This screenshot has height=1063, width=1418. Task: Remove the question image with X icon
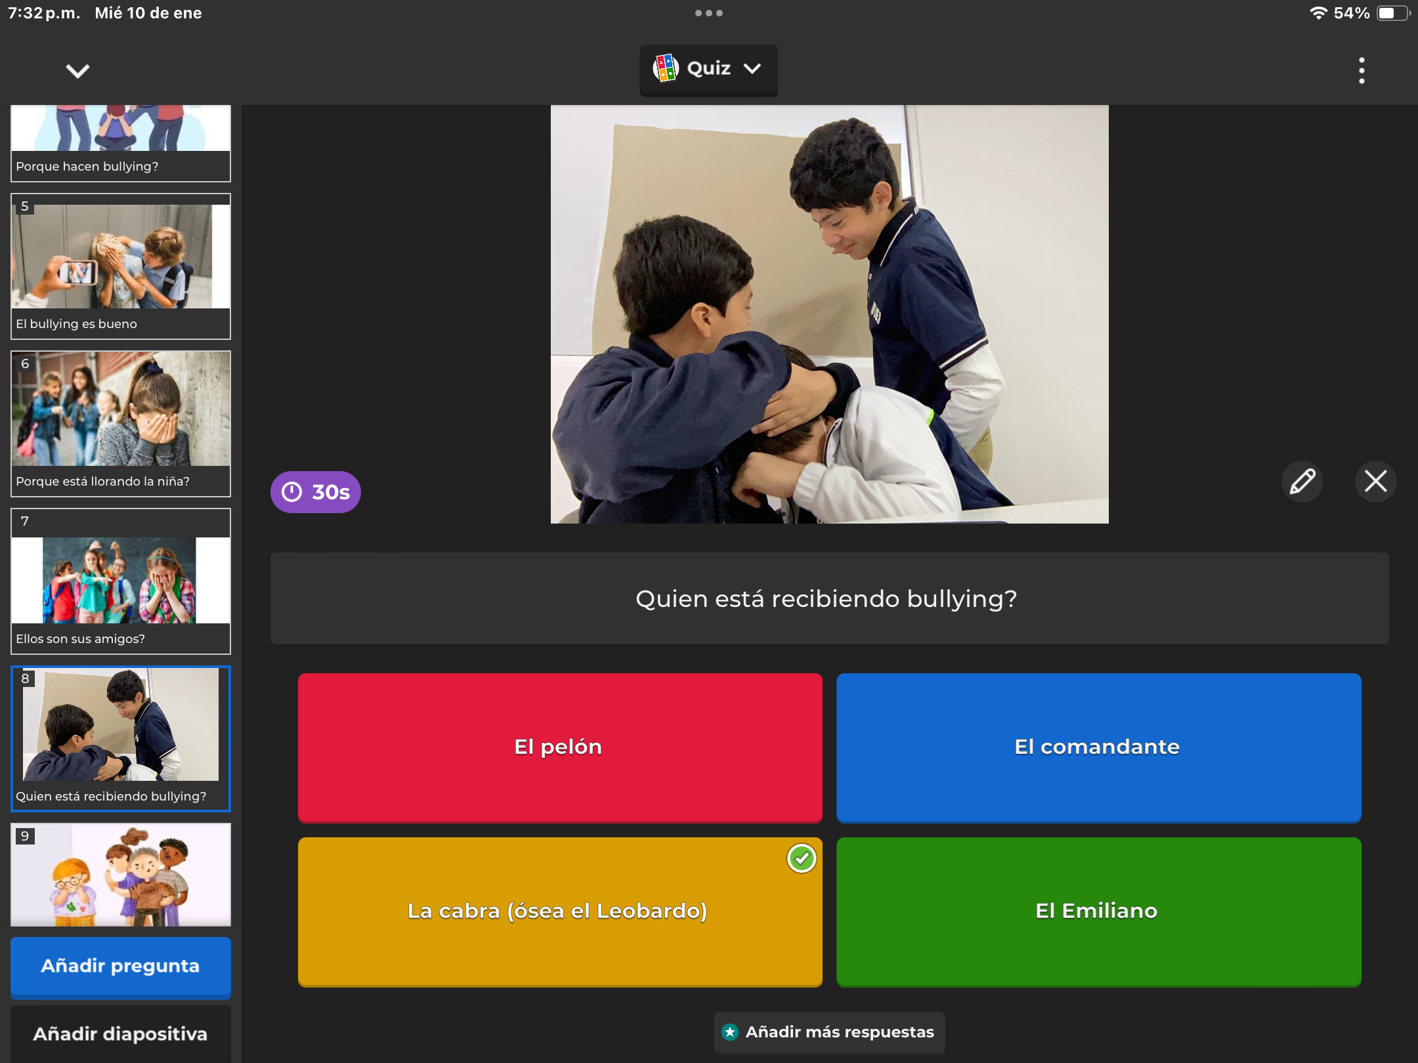[x=1375, y=481]
